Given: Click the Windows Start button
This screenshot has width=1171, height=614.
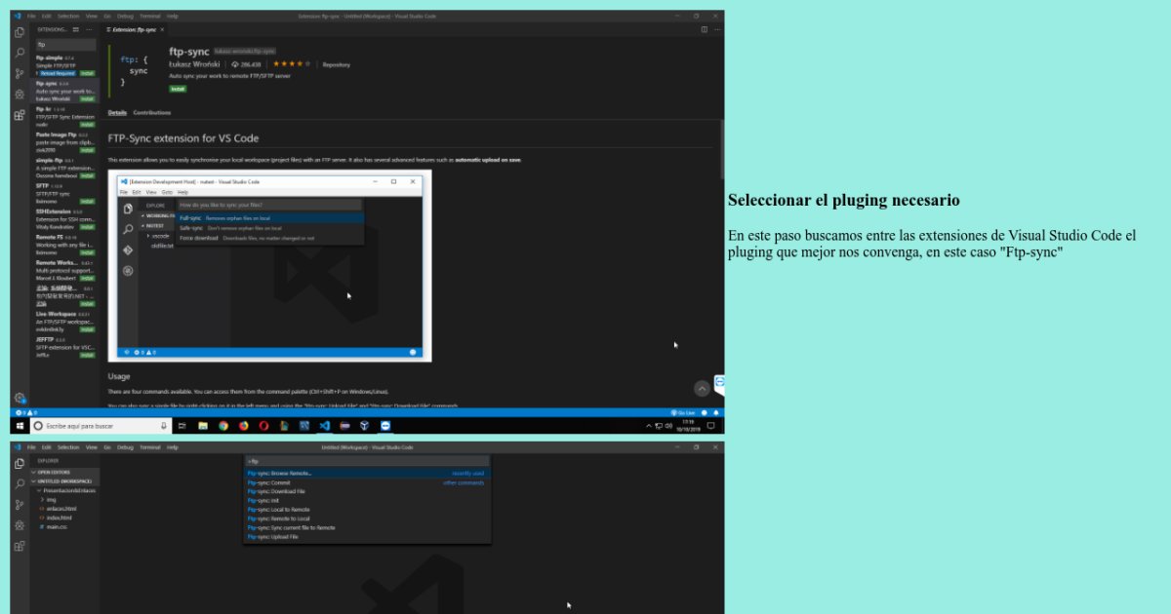Looking at the screenshot, I should click(x=20, y=426).
